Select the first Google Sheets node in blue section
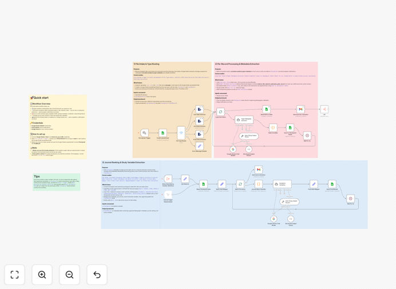This screenshot has width=396, height=289. [x=204, y=184]
